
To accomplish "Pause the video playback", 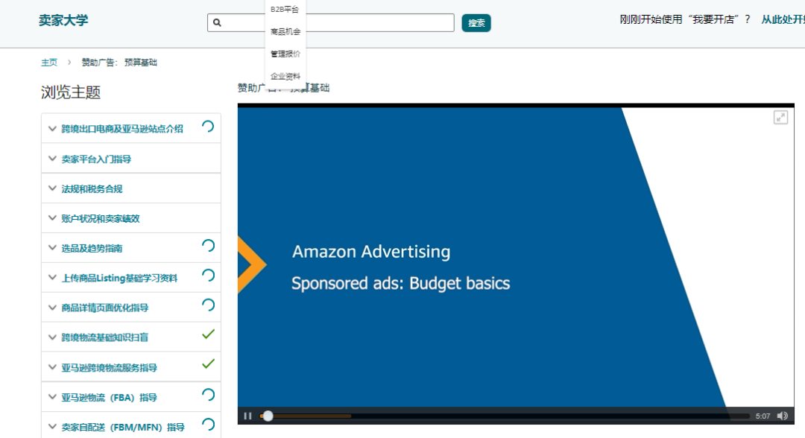I will (247, 416).
